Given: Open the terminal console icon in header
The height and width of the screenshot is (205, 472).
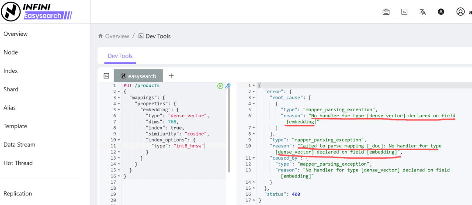Looking at the screenshot, I should (404, 12).
